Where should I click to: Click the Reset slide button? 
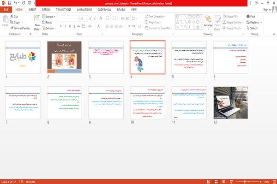pos(47,22)
